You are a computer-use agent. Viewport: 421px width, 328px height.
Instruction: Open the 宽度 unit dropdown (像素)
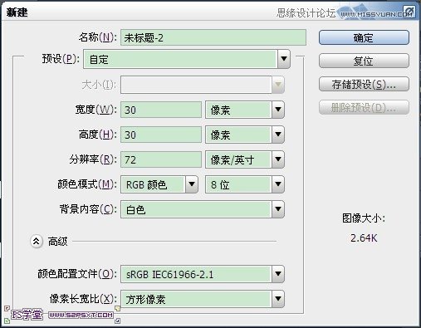245,110
